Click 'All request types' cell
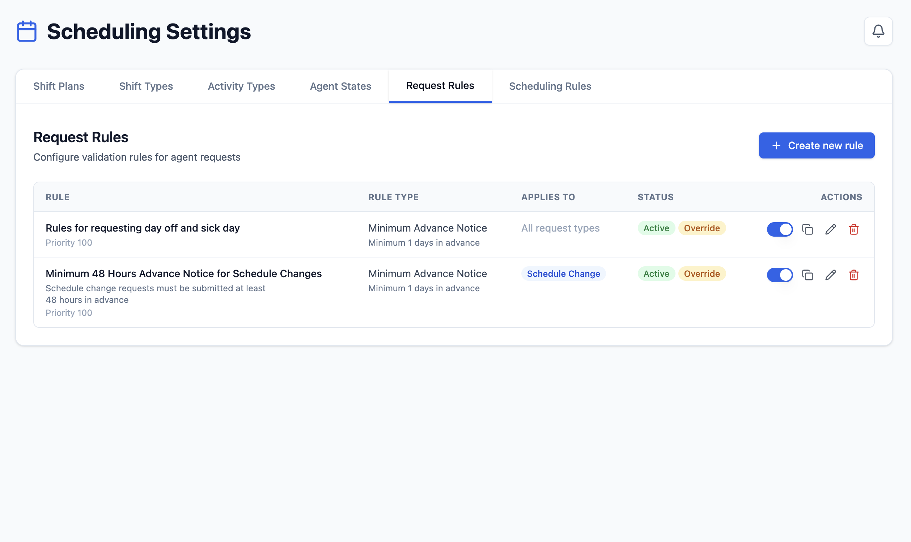This screenshot has width=911, height=542. tap(560, 228)
